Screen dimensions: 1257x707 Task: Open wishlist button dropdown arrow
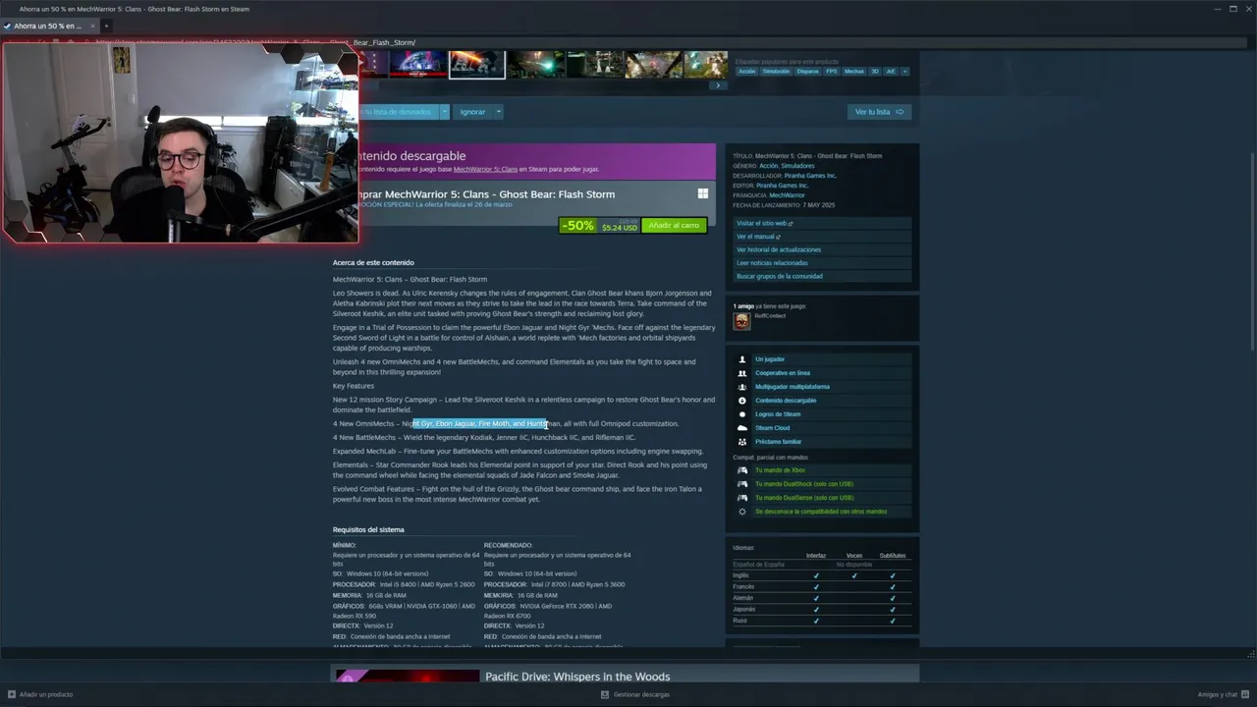point(444,112)
